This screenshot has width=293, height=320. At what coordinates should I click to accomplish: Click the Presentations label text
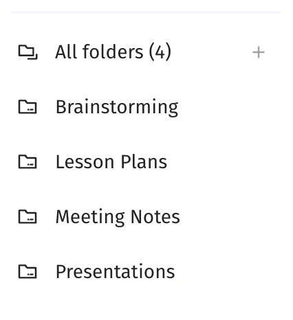click(116, 272)
